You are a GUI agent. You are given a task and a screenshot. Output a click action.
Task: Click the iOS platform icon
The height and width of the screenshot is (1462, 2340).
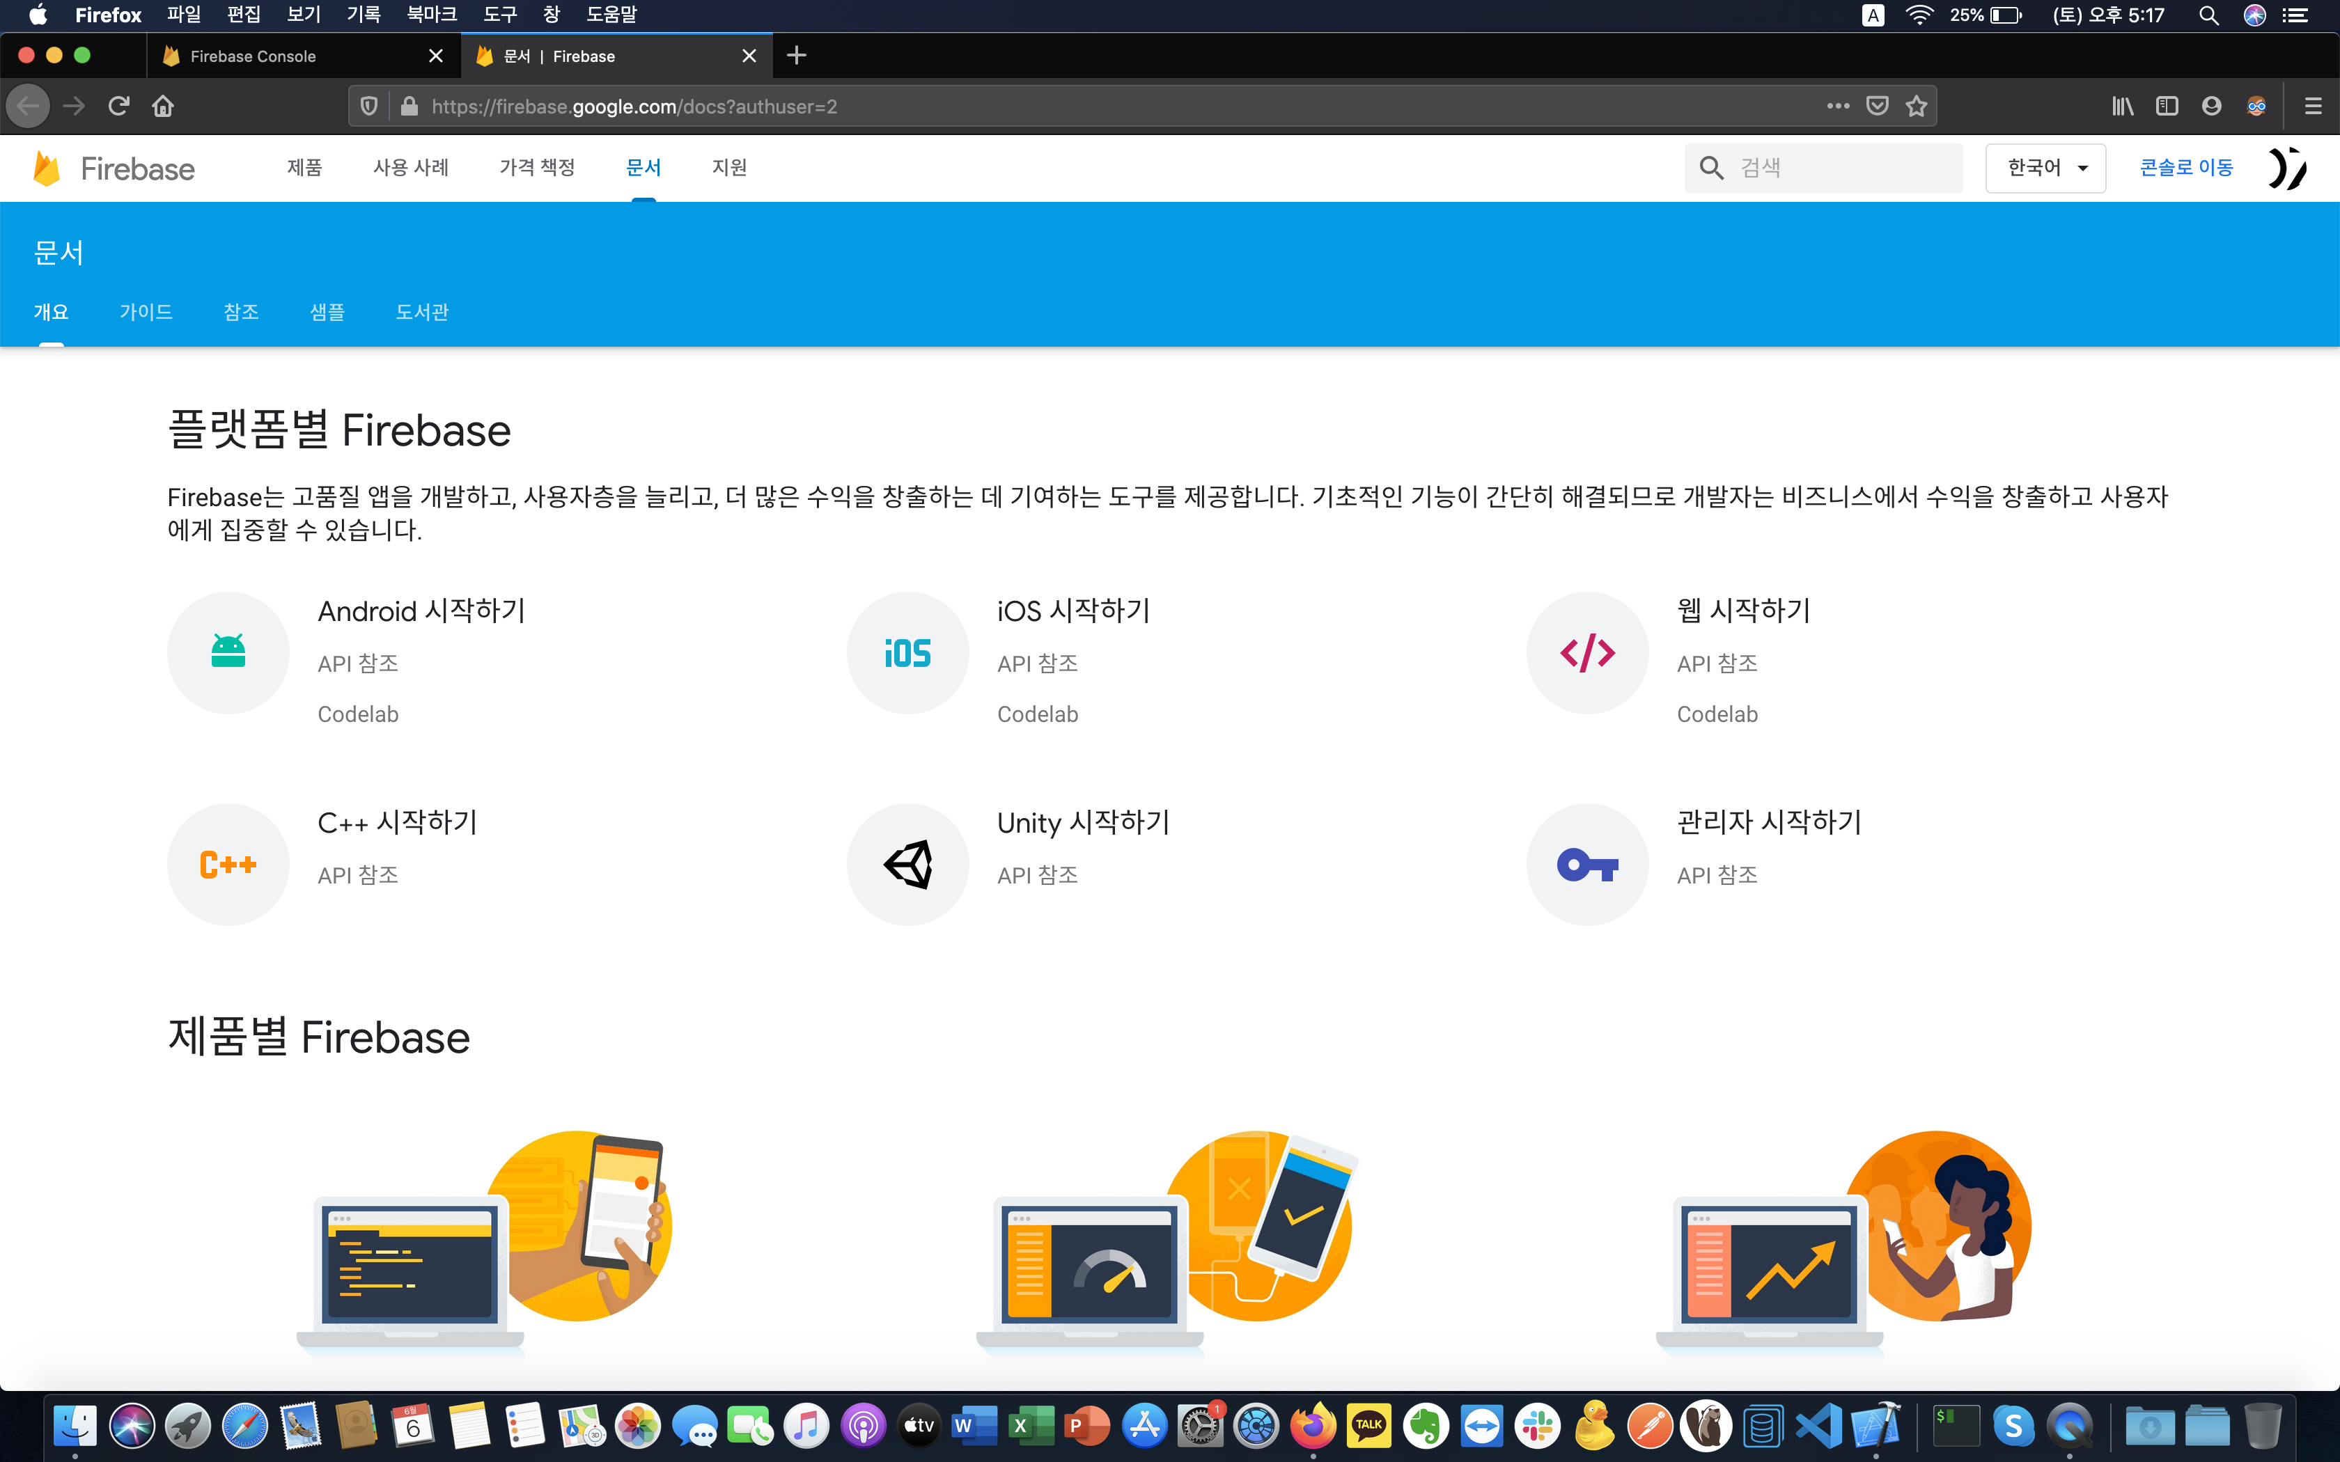[907, 653]
